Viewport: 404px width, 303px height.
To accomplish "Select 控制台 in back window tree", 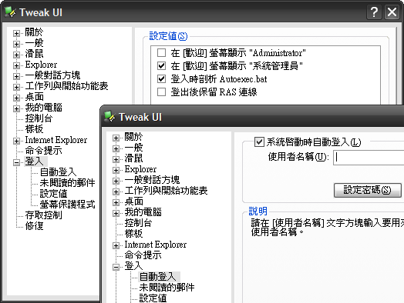I will point(39,118).
